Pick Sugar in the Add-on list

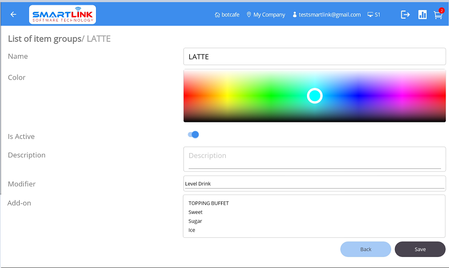click(x=196, y=221)
